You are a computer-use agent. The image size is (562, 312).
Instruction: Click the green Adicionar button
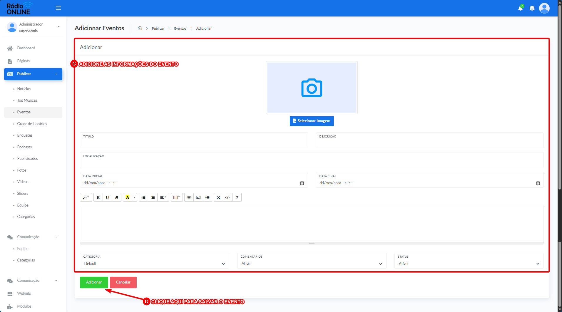point(94,282)
